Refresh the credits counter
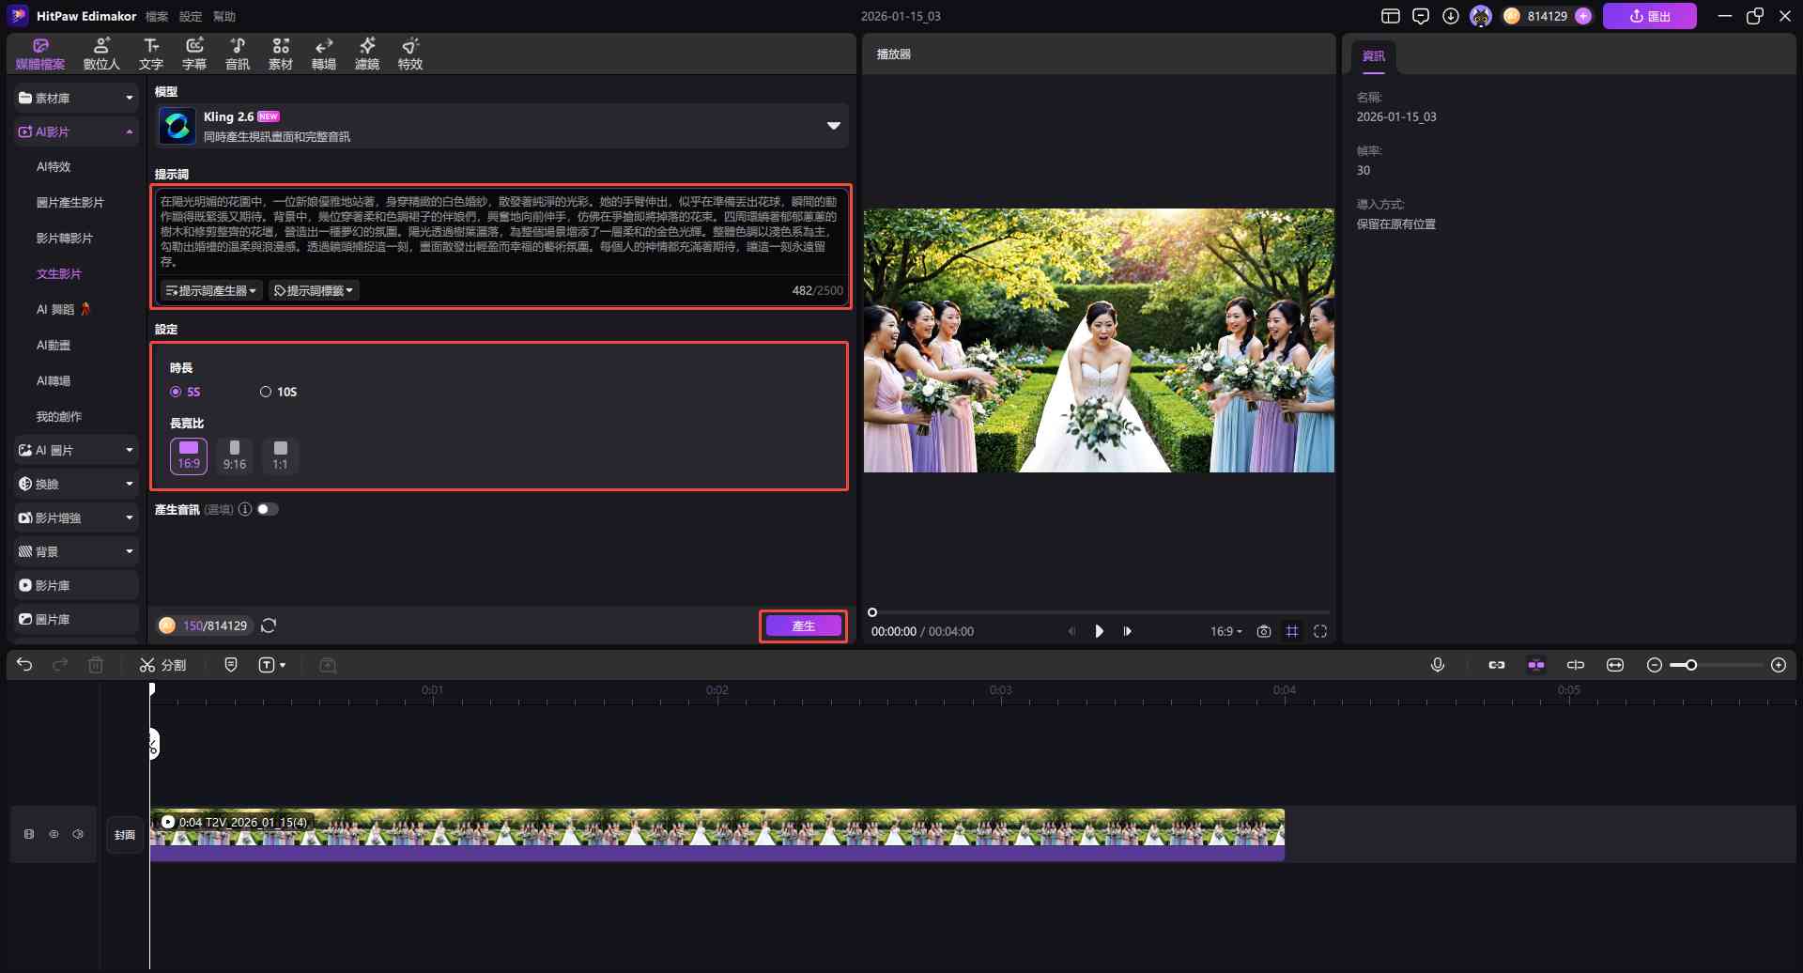Screen dimensions: 1803x973 [269, 625]
